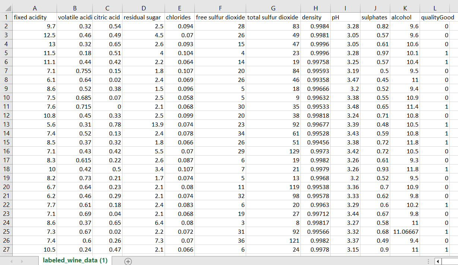Screen dimensions: 458x265
Task: Select the 'free sulfur dioxide' column F header
Action: 220,8
